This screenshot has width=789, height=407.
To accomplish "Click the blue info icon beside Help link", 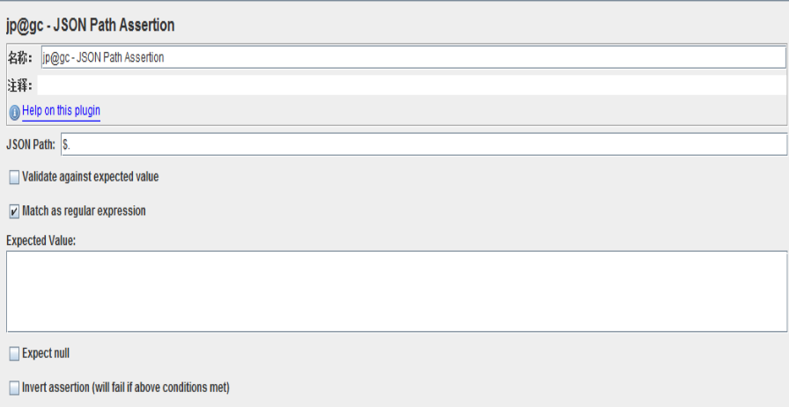I will tap(15, 112).
